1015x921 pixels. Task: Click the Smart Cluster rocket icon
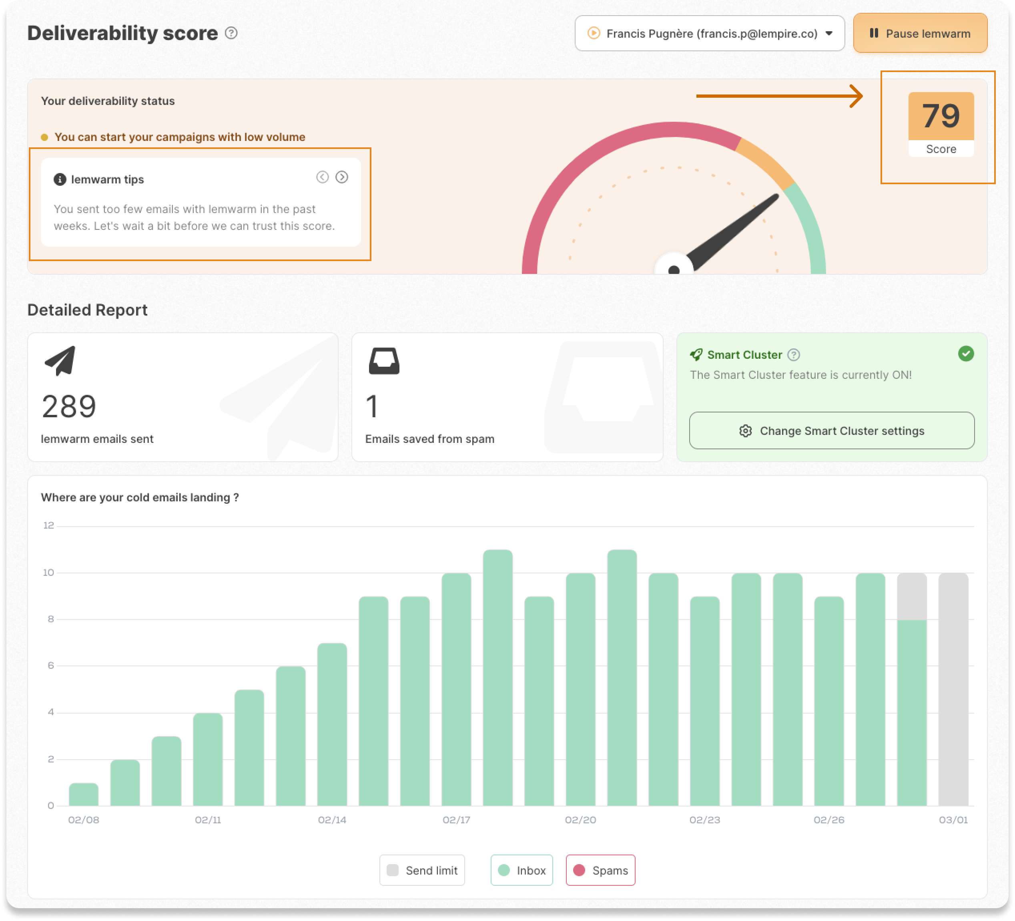(x=696, y=355)
